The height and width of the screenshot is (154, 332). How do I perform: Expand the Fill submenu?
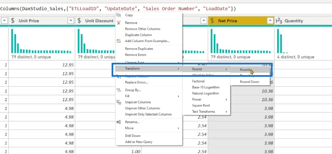pyautogui.click(x=149, y=96)
